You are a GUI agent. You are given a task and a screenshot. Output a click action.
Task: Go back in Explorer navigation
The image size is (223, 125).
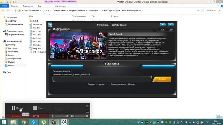point(3,11)
